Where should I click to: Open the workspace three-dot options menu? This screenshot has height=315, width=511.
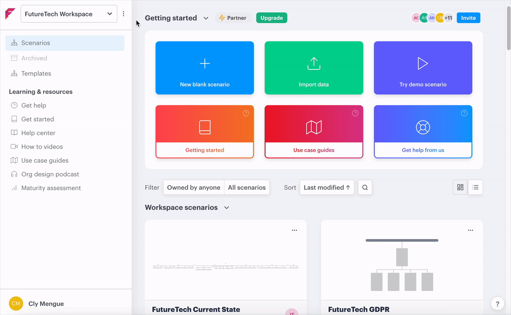[123, 14]
